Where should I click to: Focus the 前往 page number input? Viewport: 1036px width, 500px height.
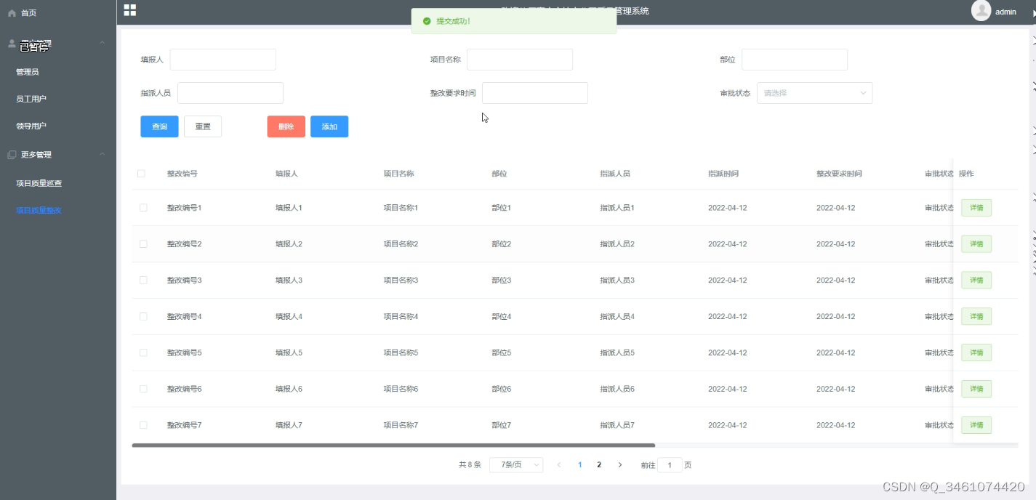[670, 465]
